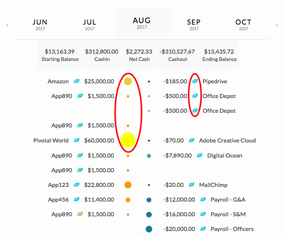Open the Net Cash summary box
Viewport: 285px width, 235px height.
coord(139,55)
